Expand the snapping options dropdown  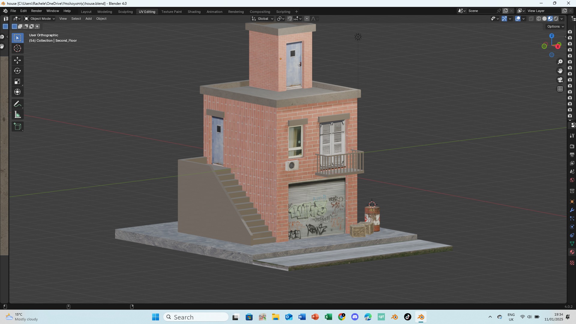pos(298,19)
